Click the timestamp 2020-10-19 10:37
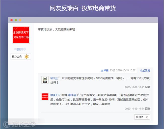Screen dimensions: 164x129 pyautogui.click(x=126, y=70)
